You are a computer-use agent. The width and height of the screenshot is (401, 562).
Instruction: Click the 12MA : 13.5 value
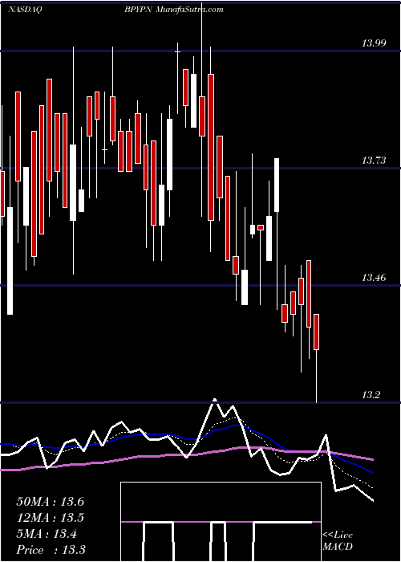click(51, 518)
